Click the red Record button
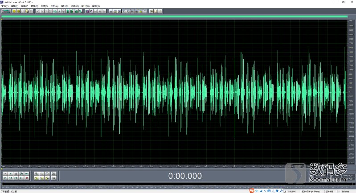 [x=27, y=178]
